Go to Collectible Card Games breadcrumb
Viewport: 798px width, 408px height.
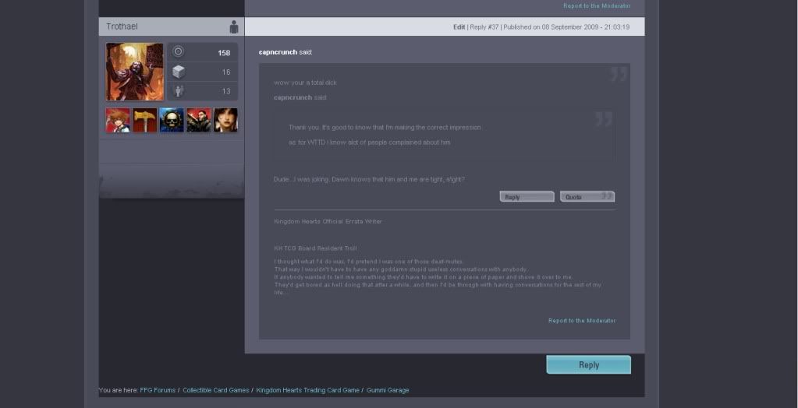(216, 390)
